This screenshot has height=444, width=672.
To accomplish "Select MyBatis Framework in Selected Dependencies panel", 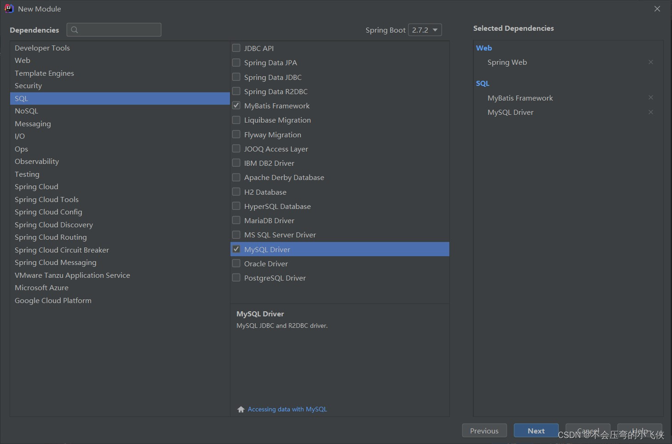I will [520, 98].
